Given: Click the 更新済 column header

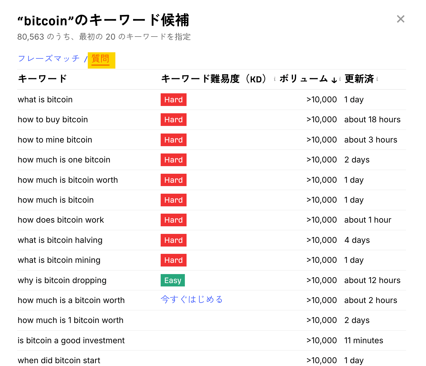Looking at the screenshot, I should point(359,79).
